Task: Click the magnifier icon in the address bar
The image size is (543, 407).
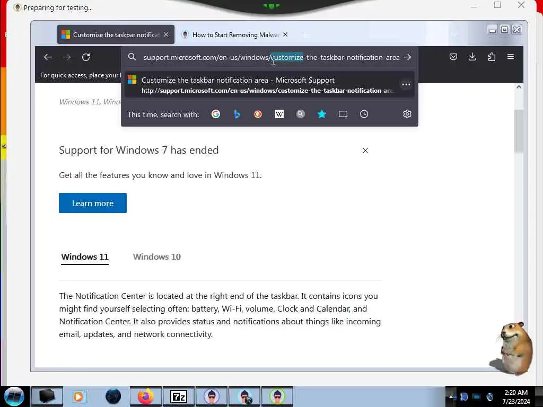Action: pos(132,57)
